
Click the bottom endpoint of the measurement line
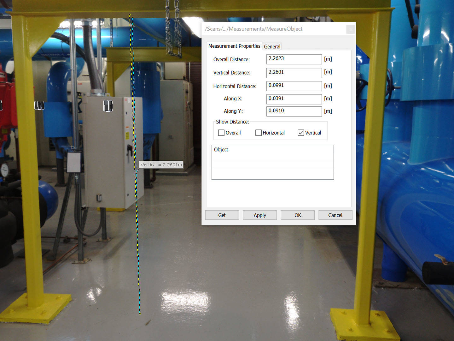[140, 313]
